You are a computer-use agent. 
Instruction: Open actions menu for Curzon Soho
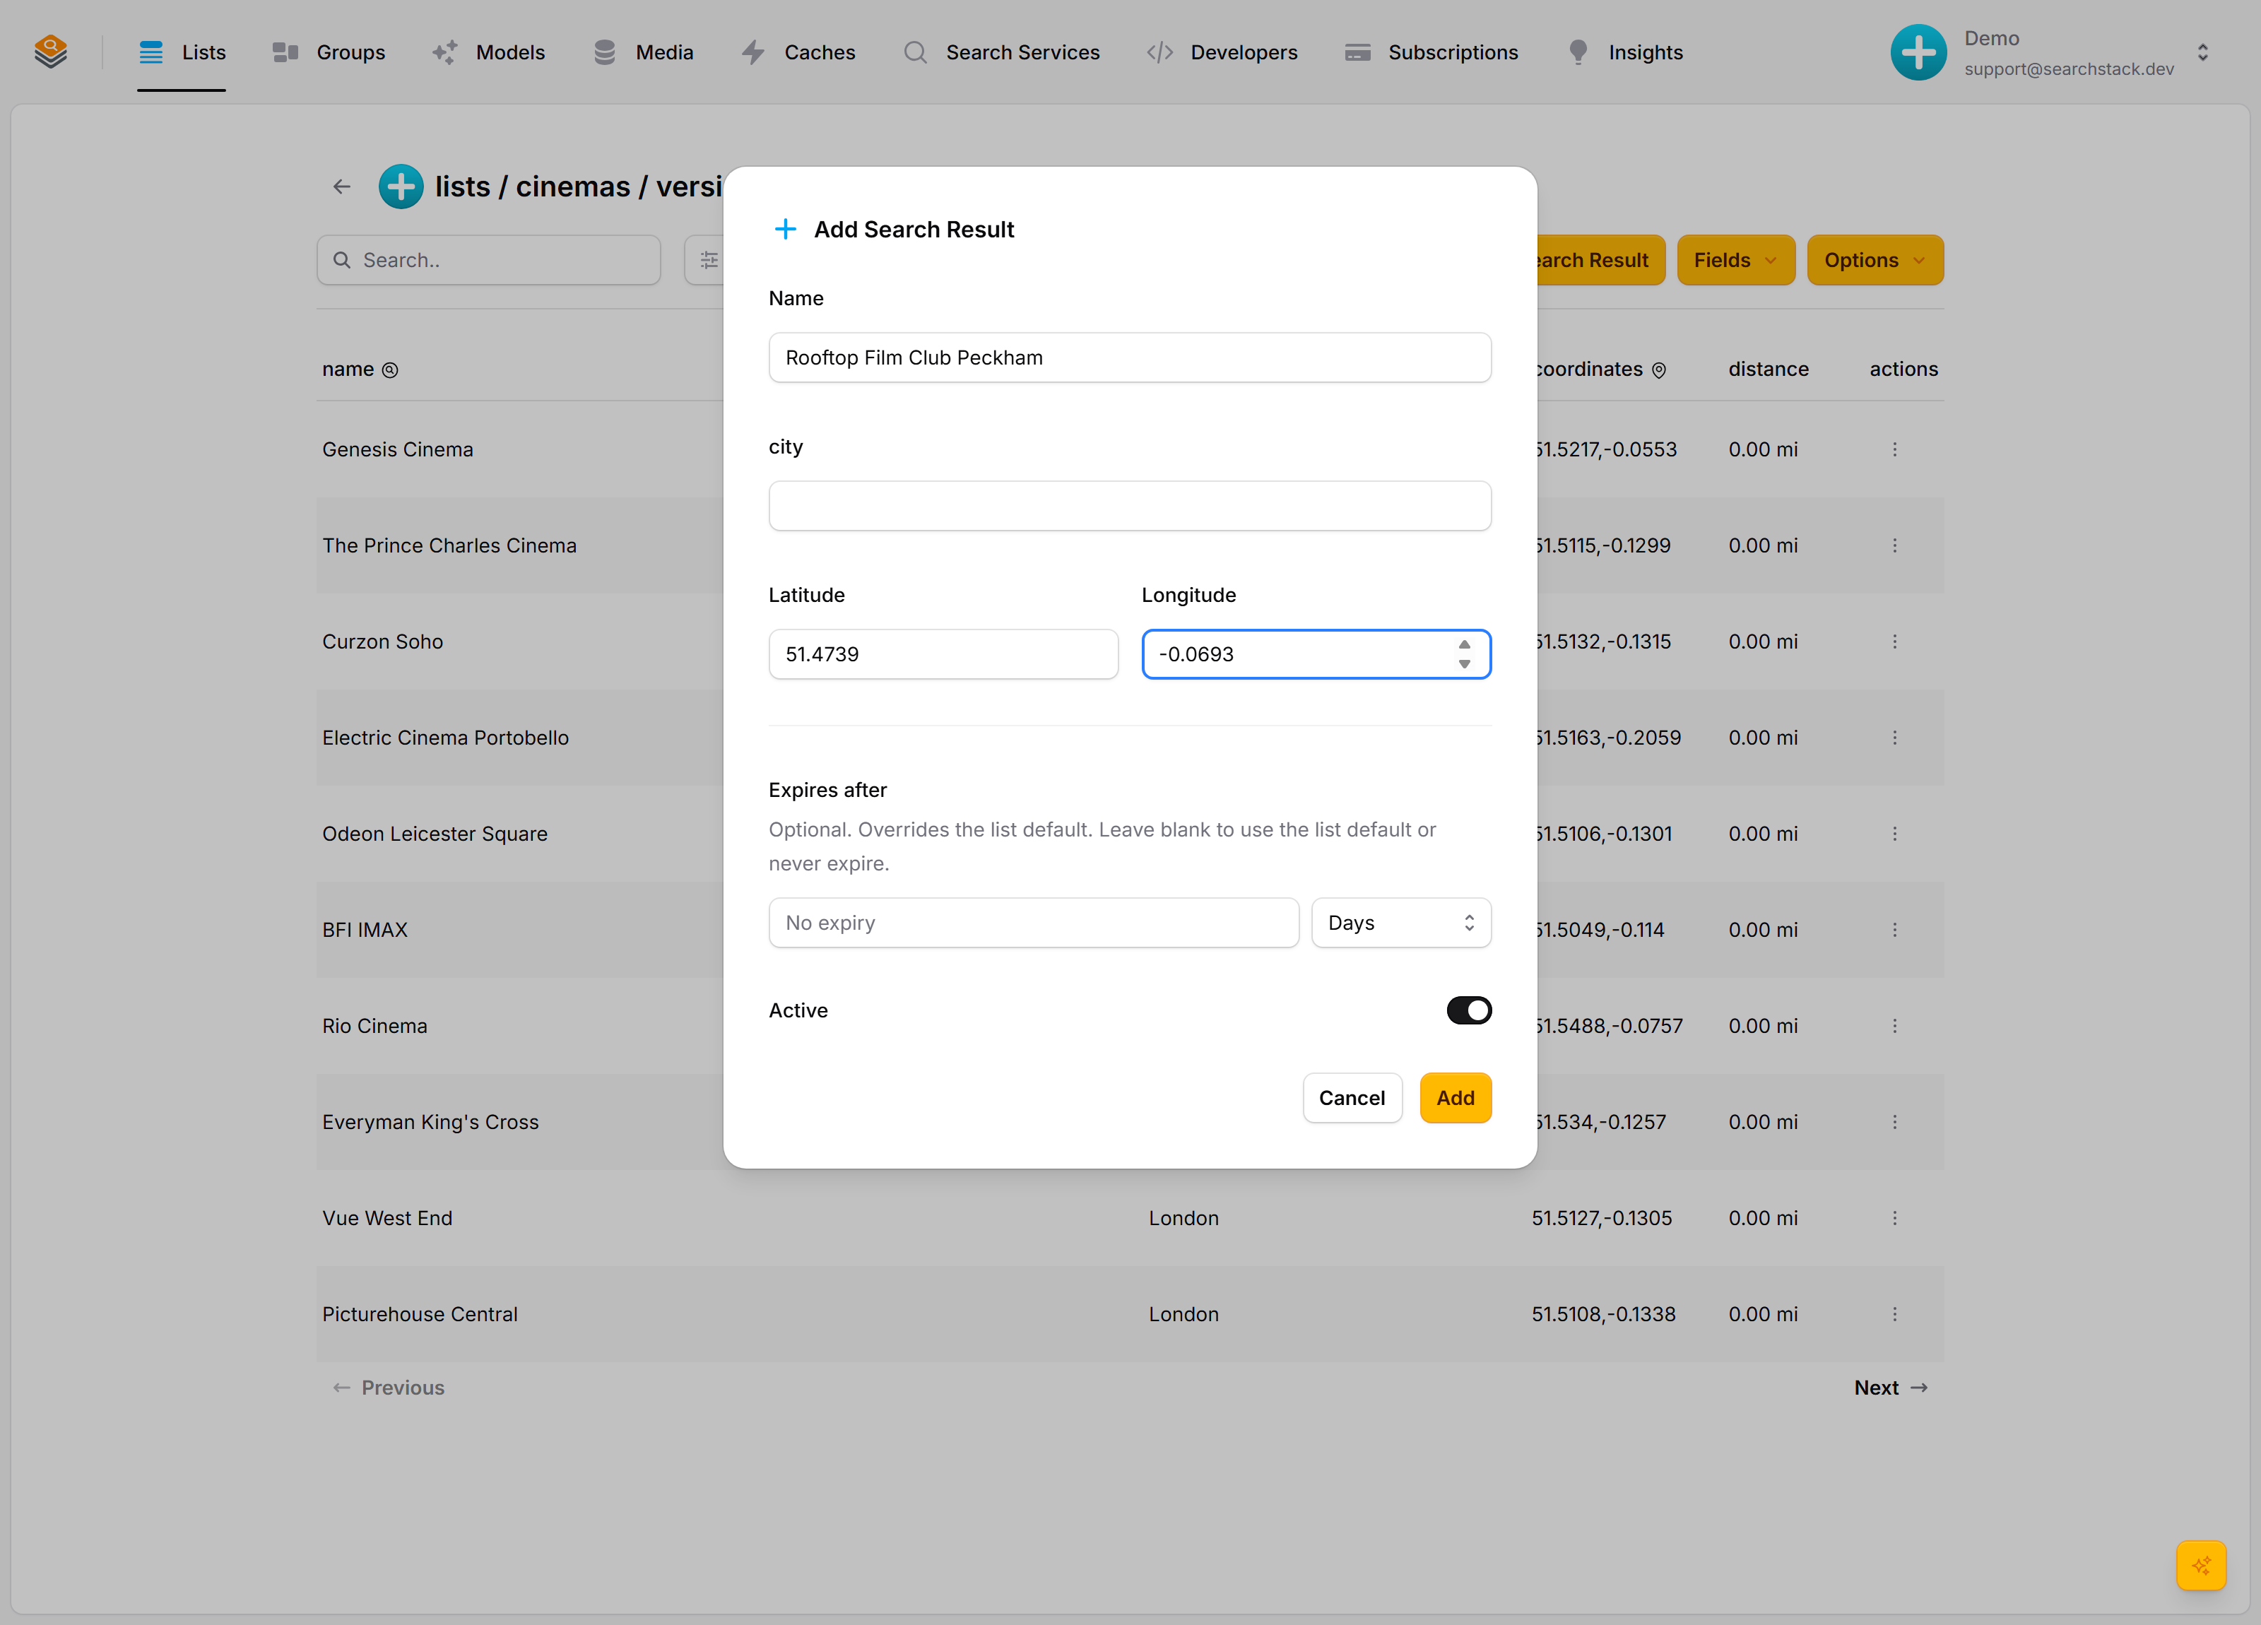click(1894, 642)
